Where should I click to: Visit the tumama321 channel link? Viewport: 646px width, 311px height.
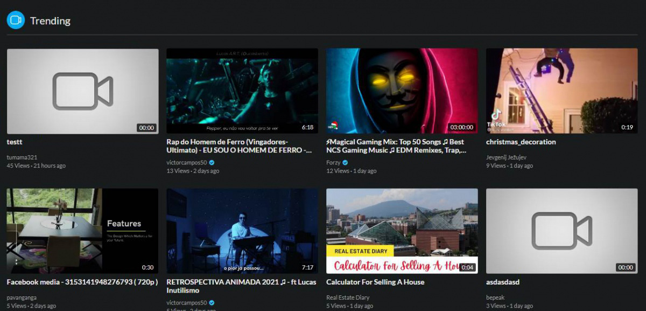[22, 157]
